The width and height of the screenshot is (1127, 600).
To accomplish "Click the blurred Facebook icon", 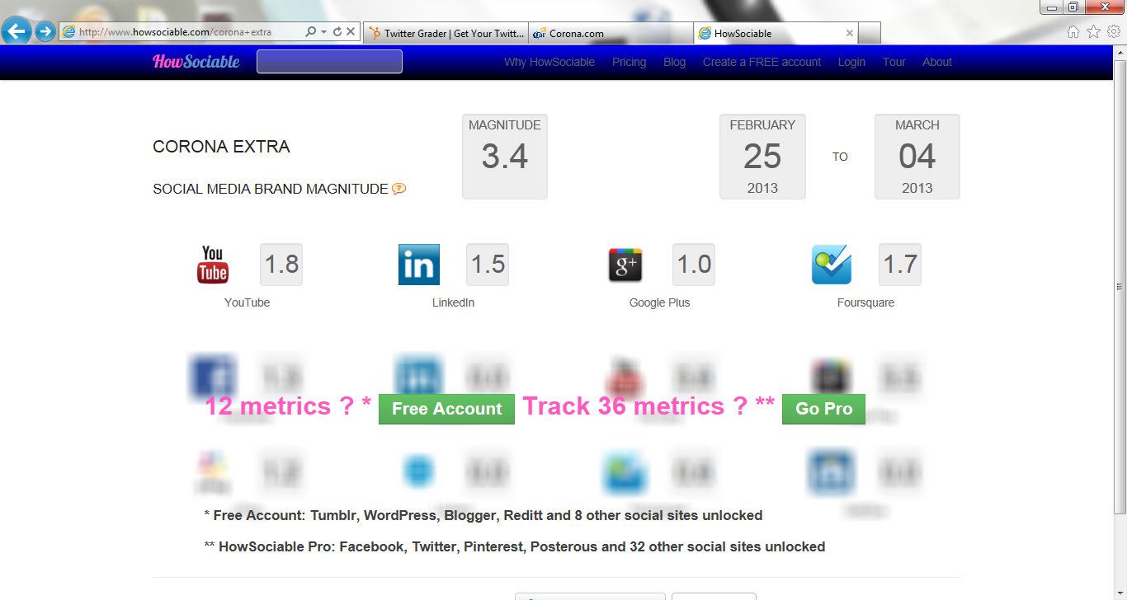I will point(213,377).
